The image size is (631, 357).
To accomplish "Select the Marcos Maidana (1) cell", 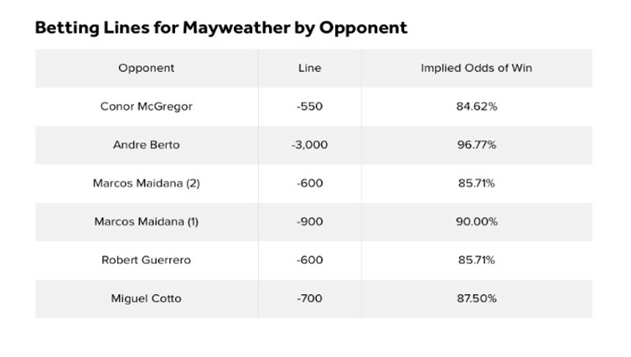I will pyautogui.click(x=147, y=222).
